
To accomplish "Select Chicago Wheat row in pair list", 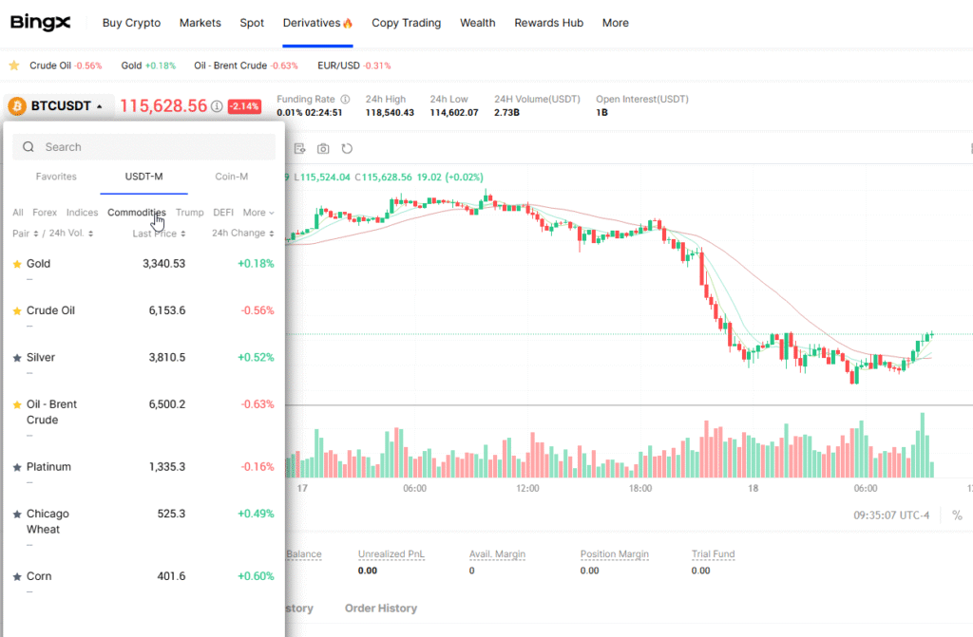I will click(143, 528).
